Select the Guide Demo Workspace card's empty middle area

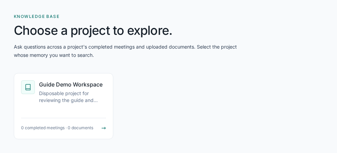(64, 111)
